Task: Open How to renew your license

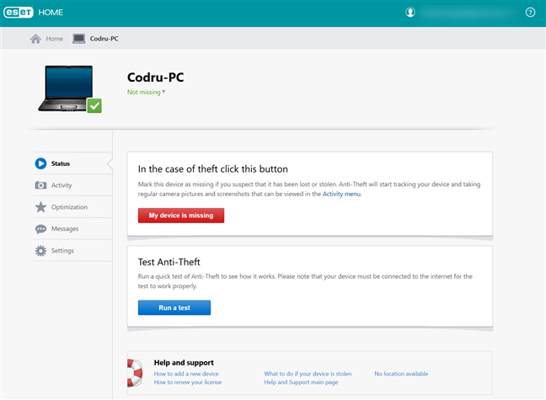Action: click(188, 382)
